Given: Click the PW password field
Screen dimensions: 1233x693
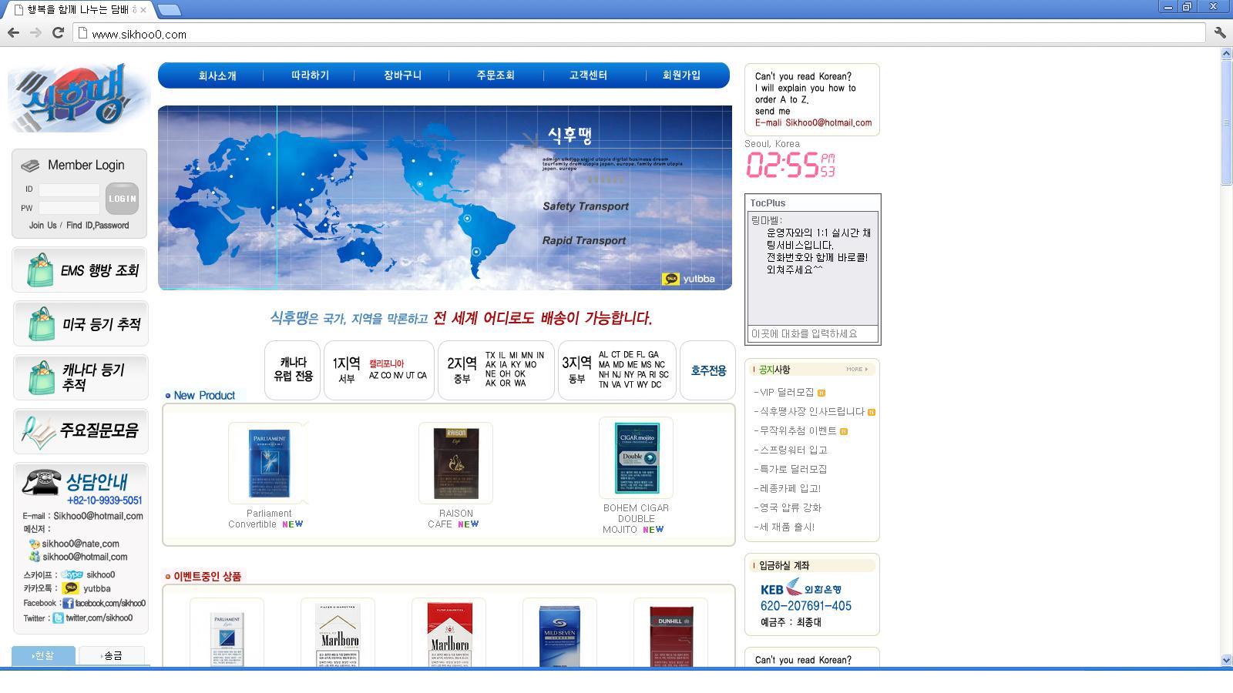Looking at the screenshot, I should 69,208.
